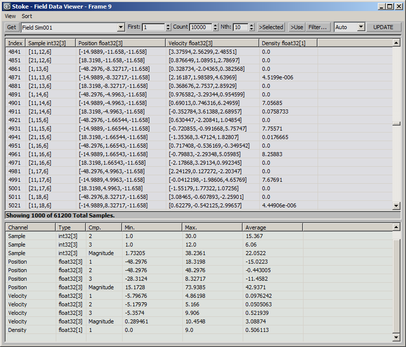Click the Density channel row in statistics
406x347 pixels.
coord(199,330)
